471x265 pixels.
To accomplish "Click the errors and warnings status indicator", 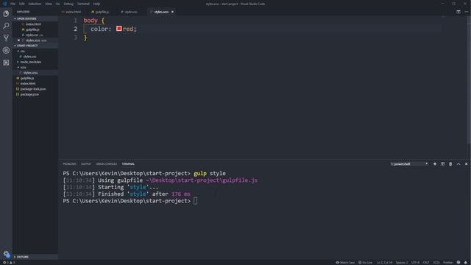I will pos(9,263).
